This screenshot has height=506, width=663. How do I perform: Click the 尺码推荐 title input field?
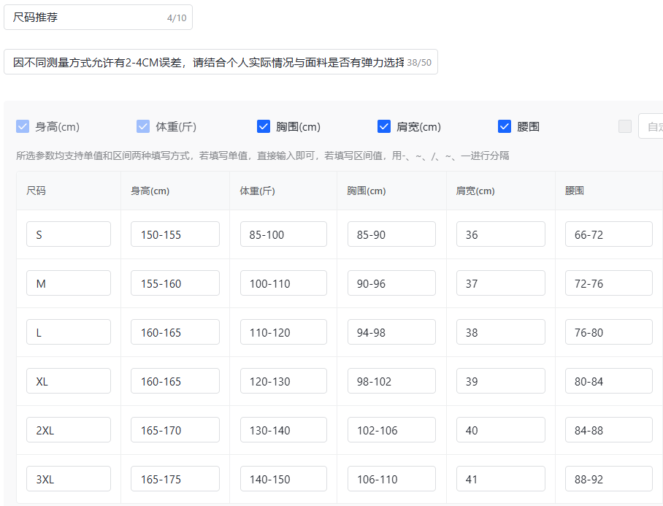[x=88, y=18]
